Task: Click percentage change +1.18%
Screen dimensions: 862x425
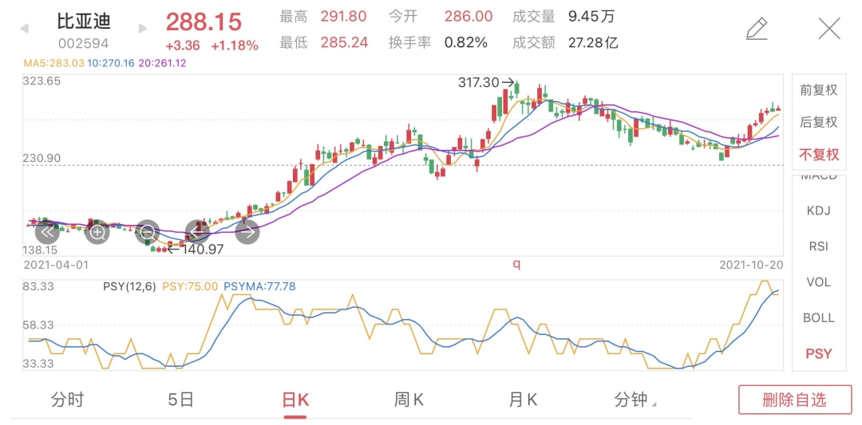Action: [x=235, y=45]
